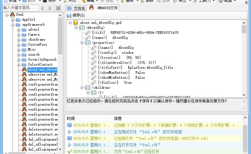Select the $platform:AboutDlg_Title value
The width and height of the screenshot is (251, 154).
tap(150, 67)
